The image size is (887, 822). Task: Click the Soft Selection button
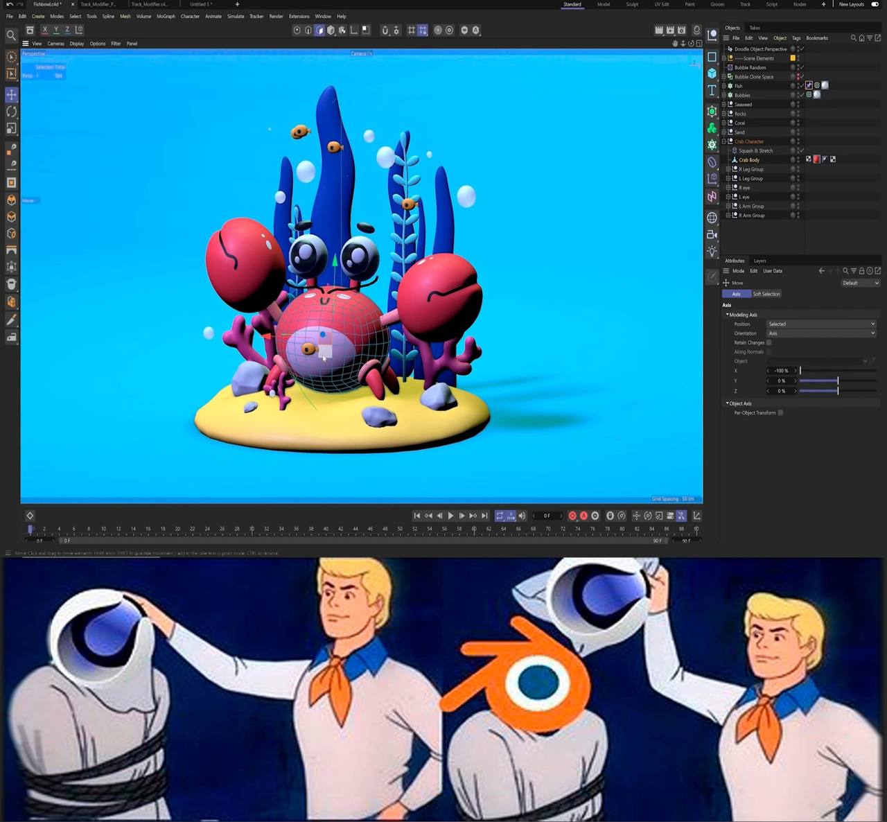[x=766, y=294]
